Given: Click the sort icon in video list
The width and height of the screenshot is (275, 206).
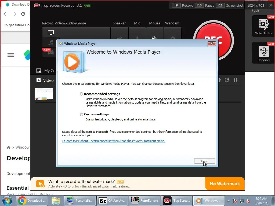Looking at the screenshot, I should (x=236, y=80).
